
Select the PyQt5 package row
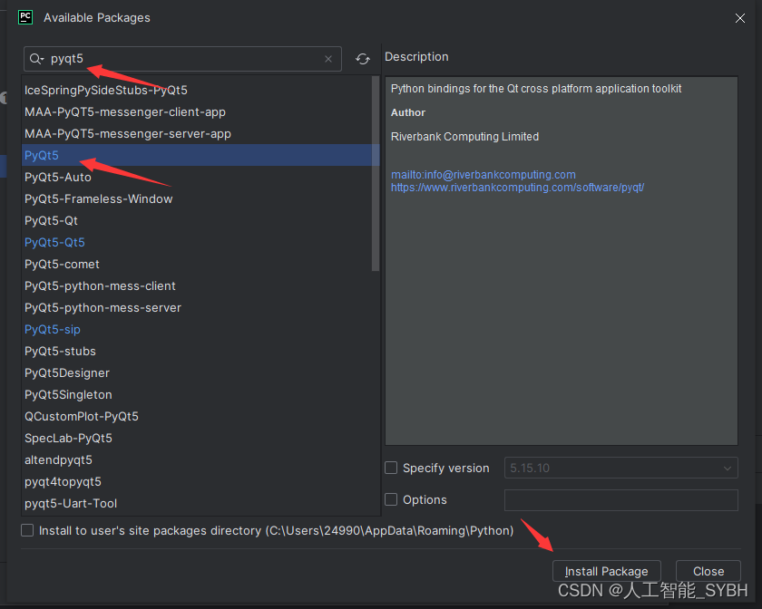pyautogui.click(x=200, y=155)
